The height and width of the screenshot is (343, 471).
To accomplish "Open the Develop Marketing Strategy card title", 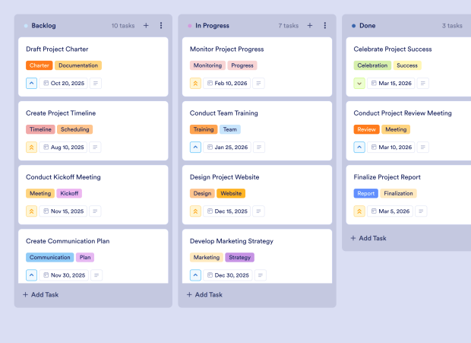I will (x=231, y=241).
